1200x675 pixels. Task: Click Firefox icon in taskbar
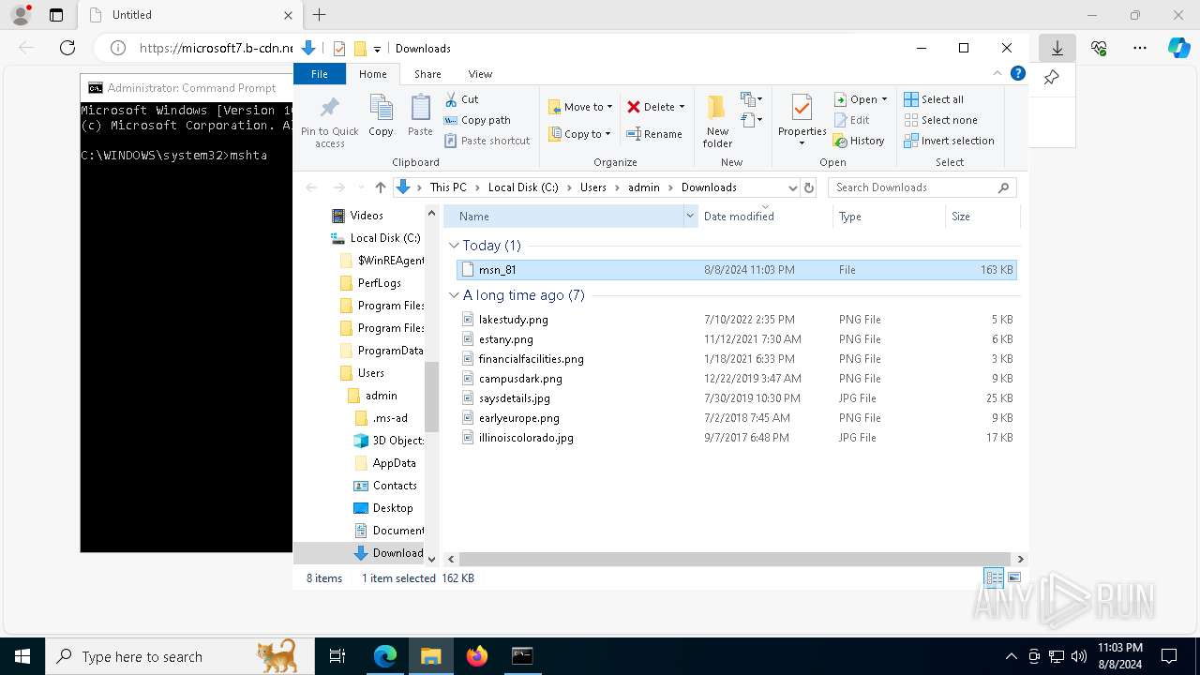476,656
